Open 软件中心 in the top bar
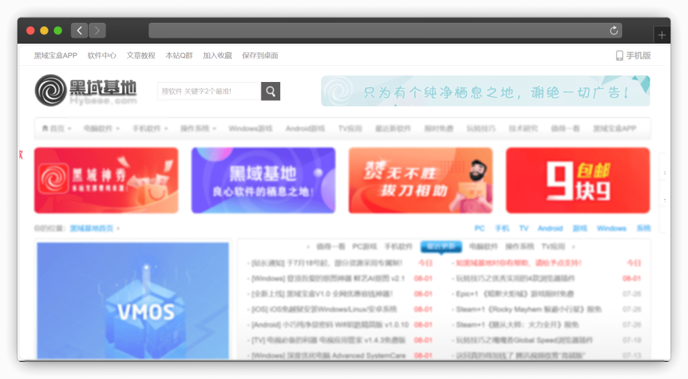 [x=102, y=56]
